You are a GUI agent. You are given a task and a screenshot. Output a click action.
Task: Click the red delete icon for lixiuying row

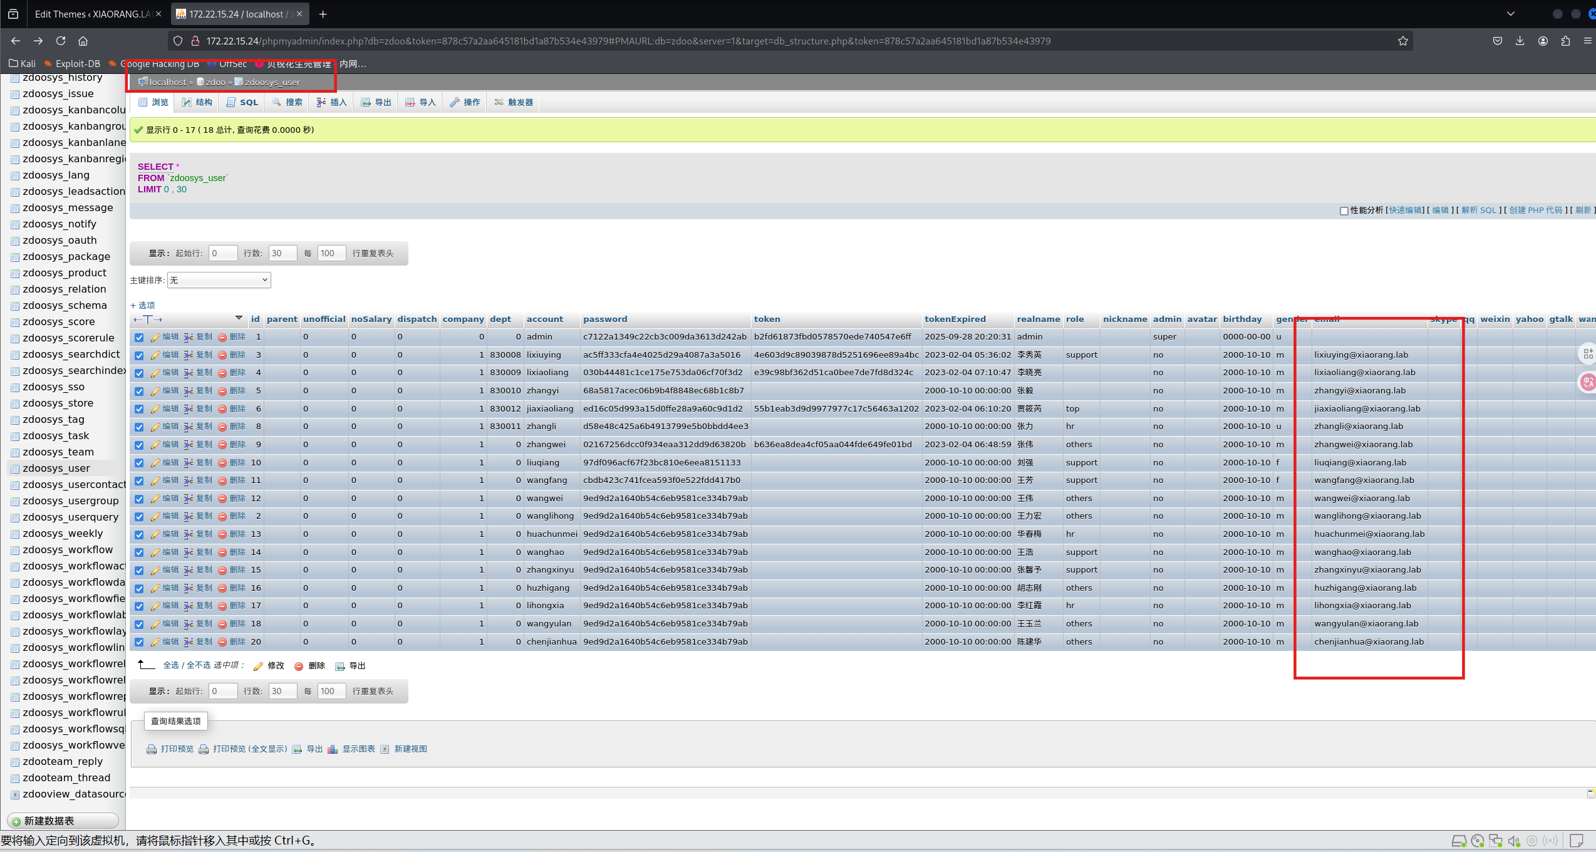[222, 355]
